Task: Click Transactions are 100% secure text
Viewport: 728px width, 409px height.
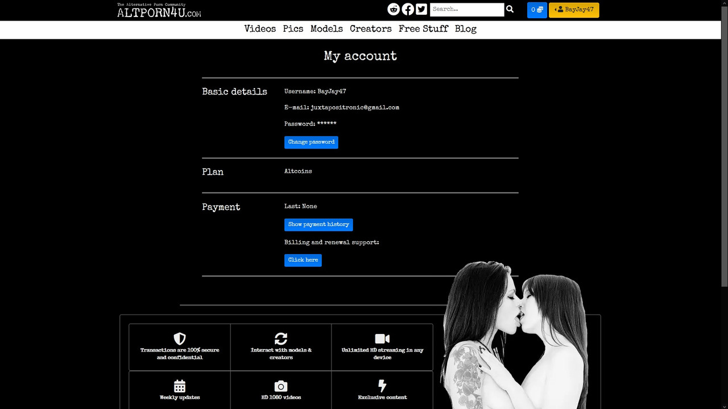Action: point(180,354)
